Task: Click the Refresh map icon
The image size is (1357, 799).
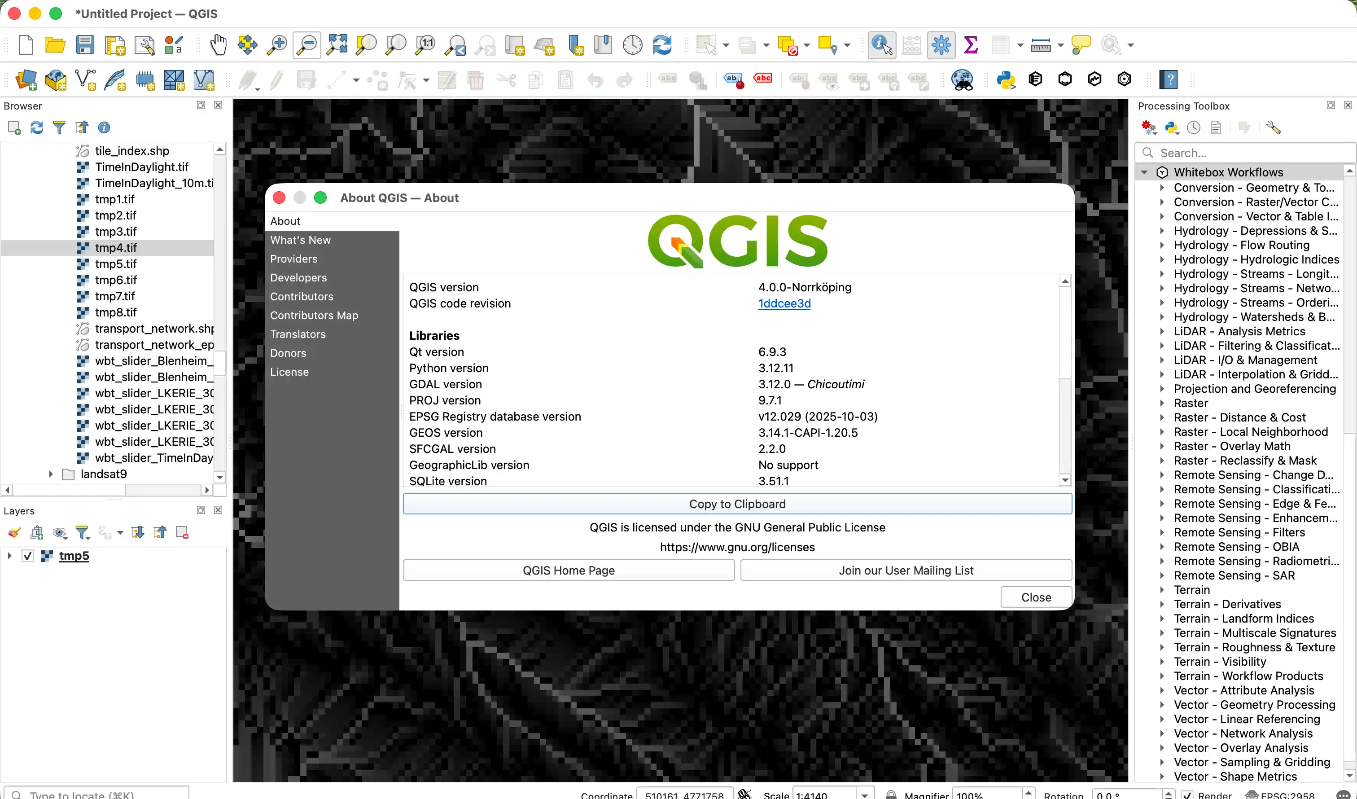Action: [x=662, y=45]
